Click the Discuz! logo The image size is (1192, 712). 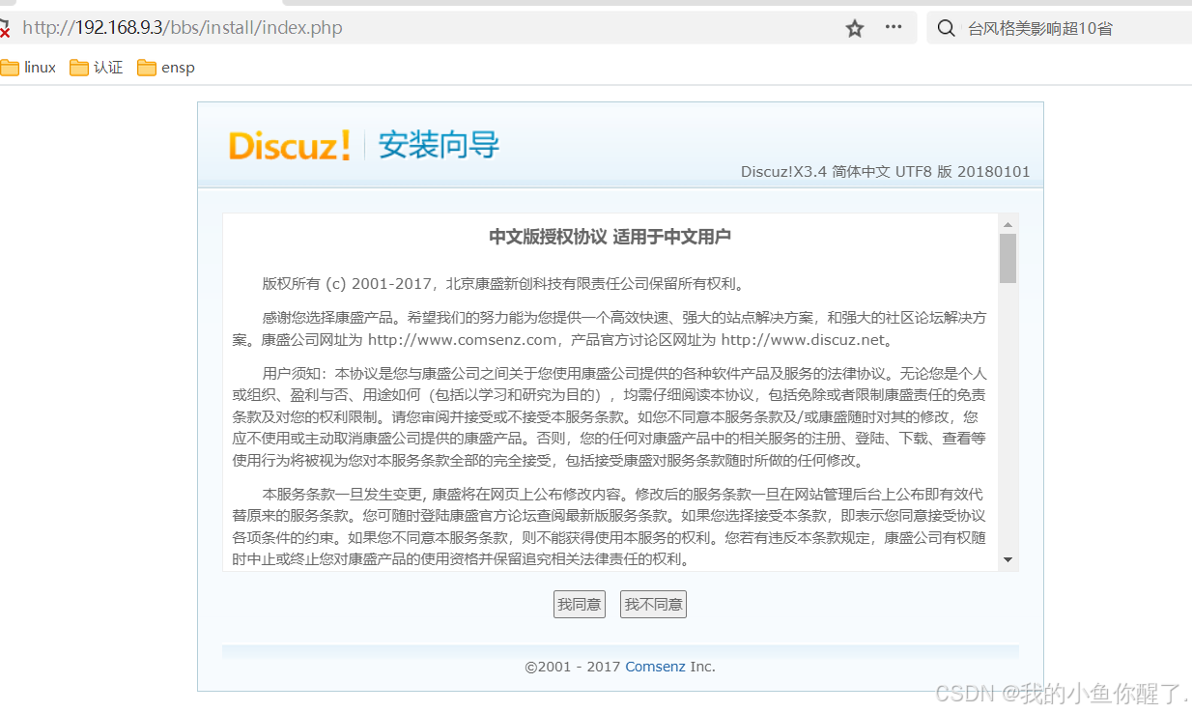[x=290, y=145]
